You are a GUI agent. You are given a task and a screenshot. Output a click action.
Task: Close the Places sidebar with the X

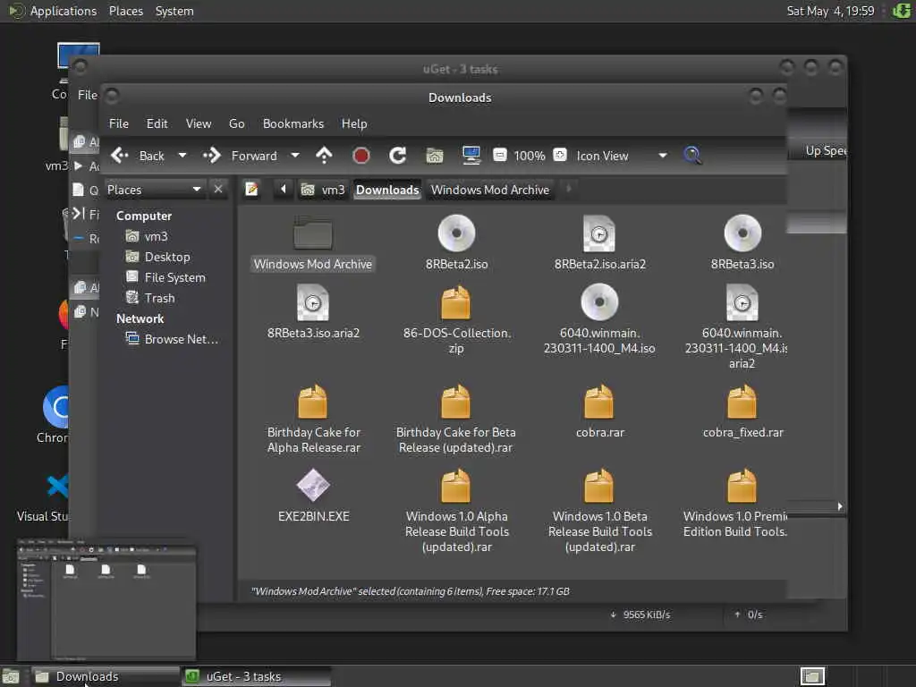[218, 189]
